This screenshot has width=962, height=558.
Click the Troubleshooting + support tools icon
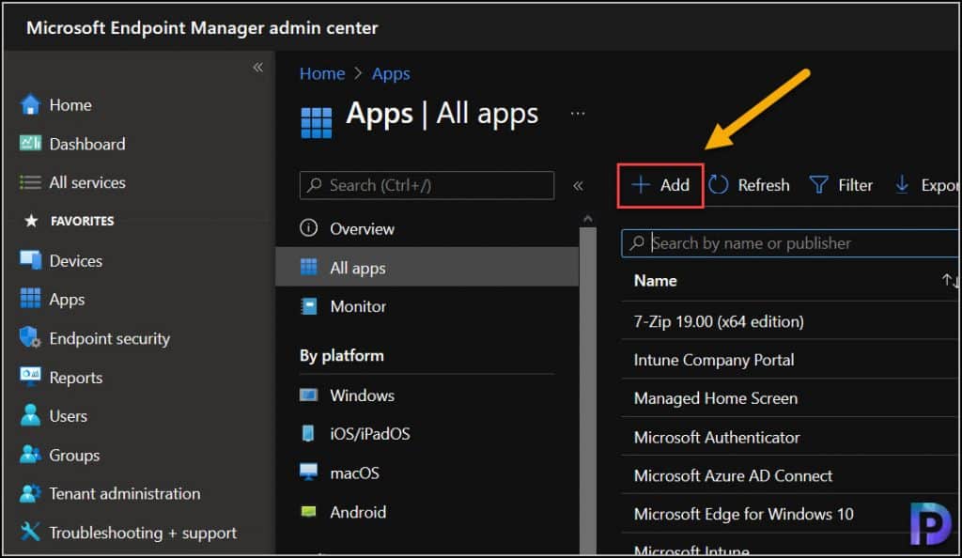tap(30, 532)
